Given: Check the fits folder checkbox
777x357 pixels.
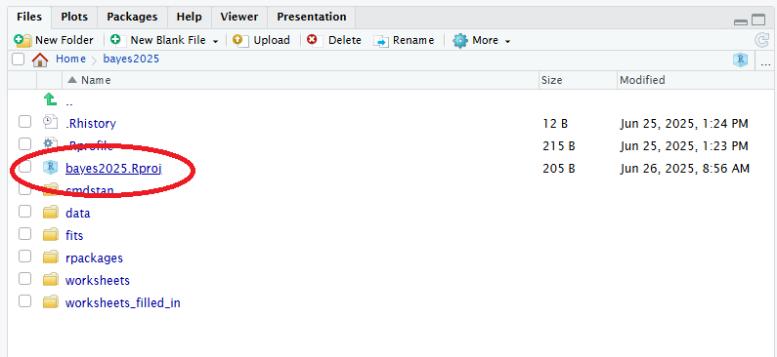Looking at the screenshot, I should 24,233.
